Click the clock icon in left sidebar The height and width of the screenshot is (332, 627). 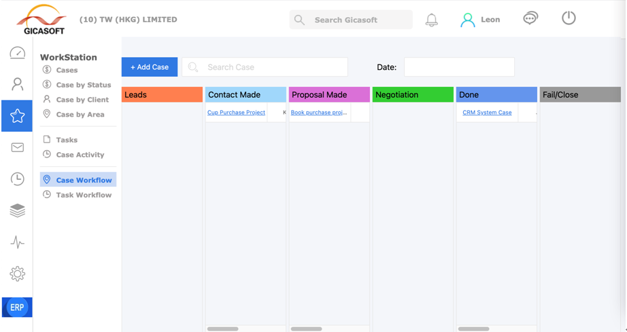click(17, 179)
